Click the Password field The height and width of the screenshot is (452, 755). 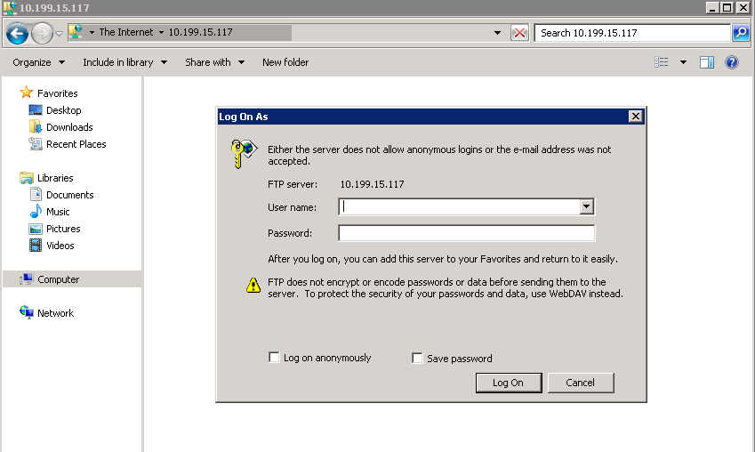(467, 233)
